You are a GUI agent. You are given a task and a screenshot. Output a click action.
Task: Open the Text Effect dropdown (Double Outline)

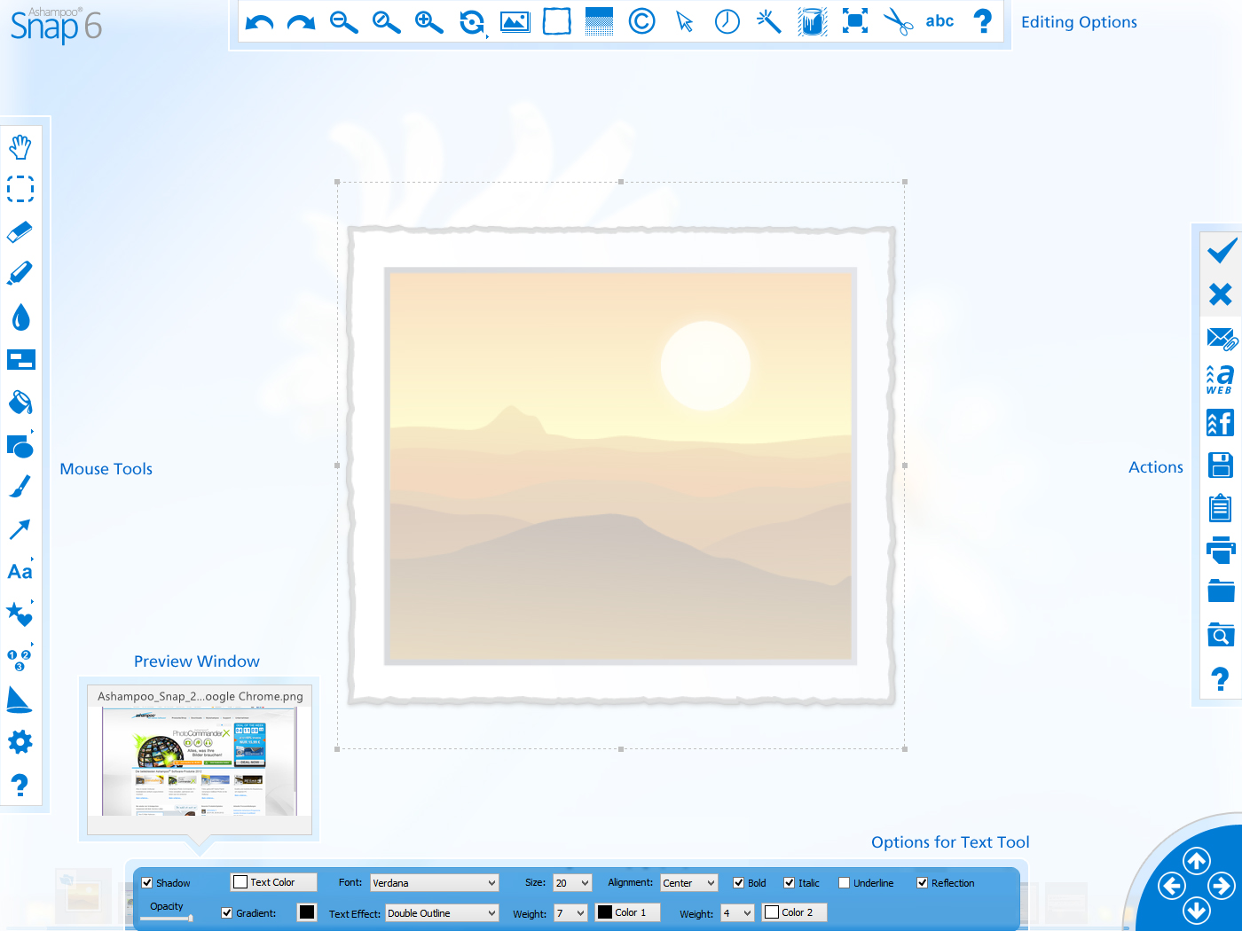point(442,913)
